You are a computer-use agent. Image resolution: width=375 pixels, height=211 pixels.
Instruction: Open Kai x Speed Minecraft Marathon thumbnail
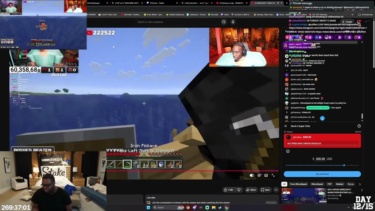[304, 196]
